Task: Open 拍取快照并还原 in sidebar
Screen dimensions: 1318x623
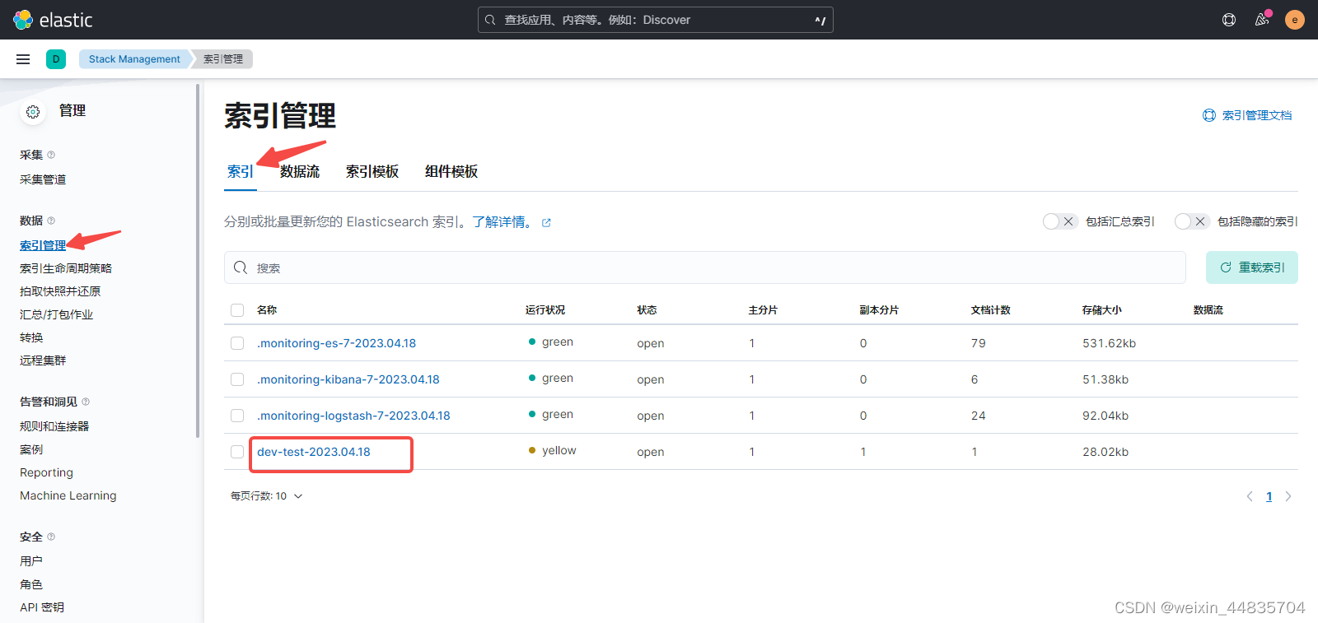Action: (60, 291)
